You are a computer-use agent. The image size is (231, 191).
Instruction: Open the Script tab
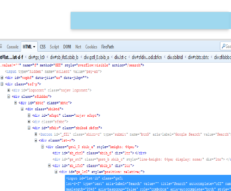[x=55, y=47]
